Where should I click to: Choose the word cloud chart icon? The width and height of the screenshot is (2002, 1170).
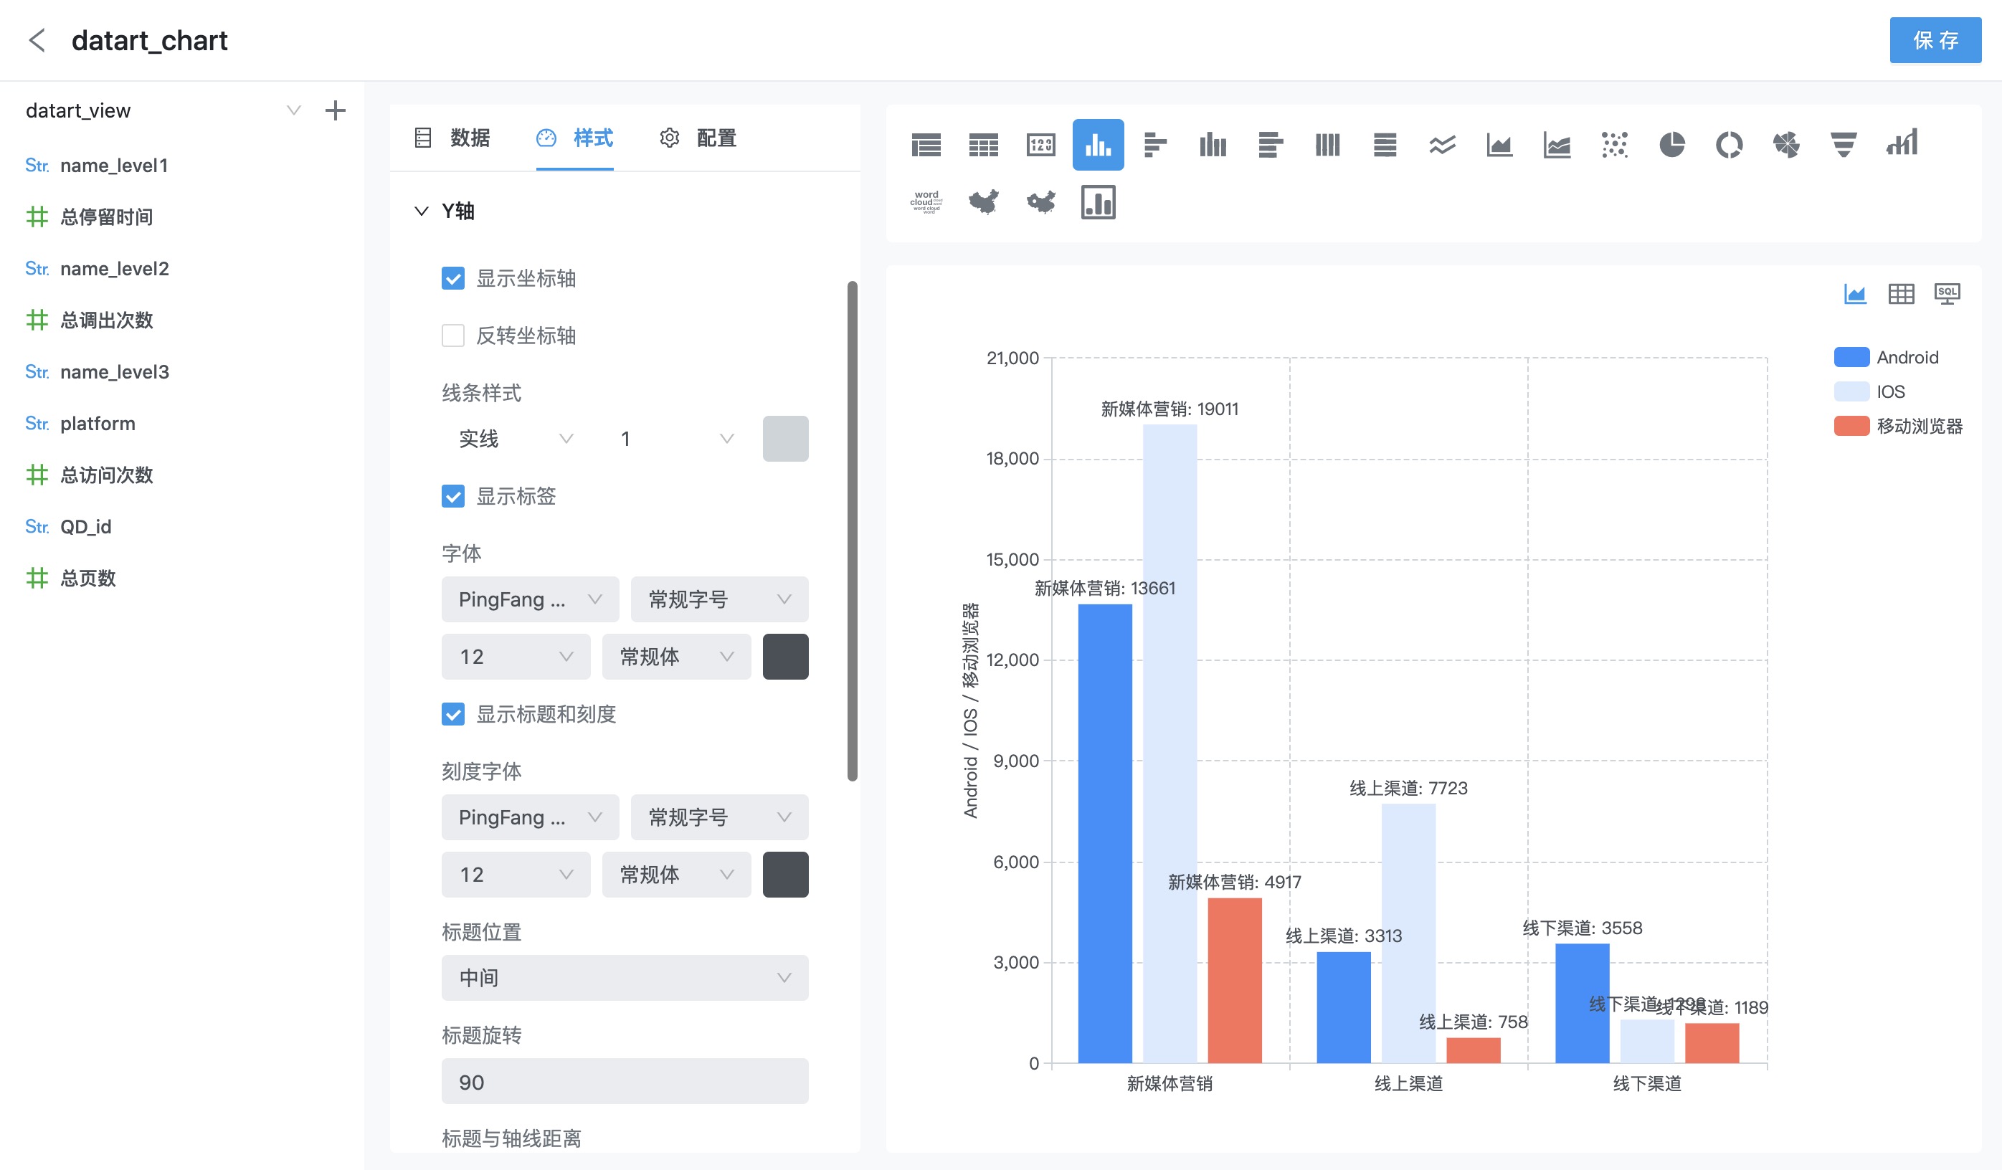point(926,201)
